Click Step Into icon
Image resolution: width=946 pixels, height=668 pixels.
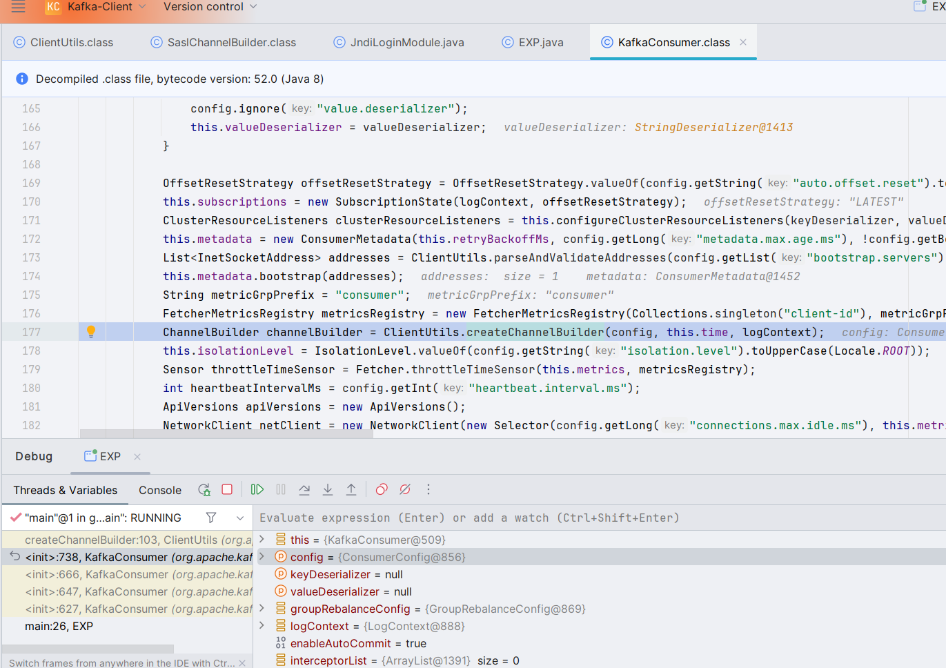click(x=328, y=489)
